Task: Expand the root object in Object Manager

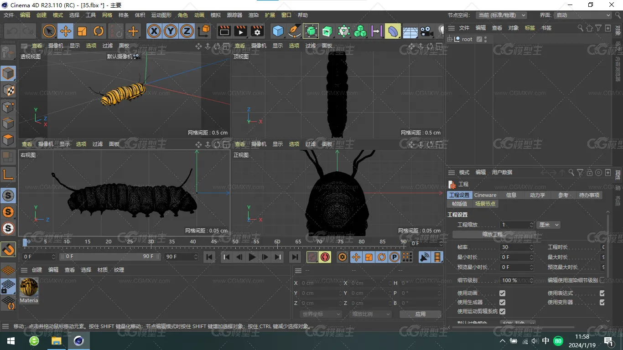Action: (450, 39)
